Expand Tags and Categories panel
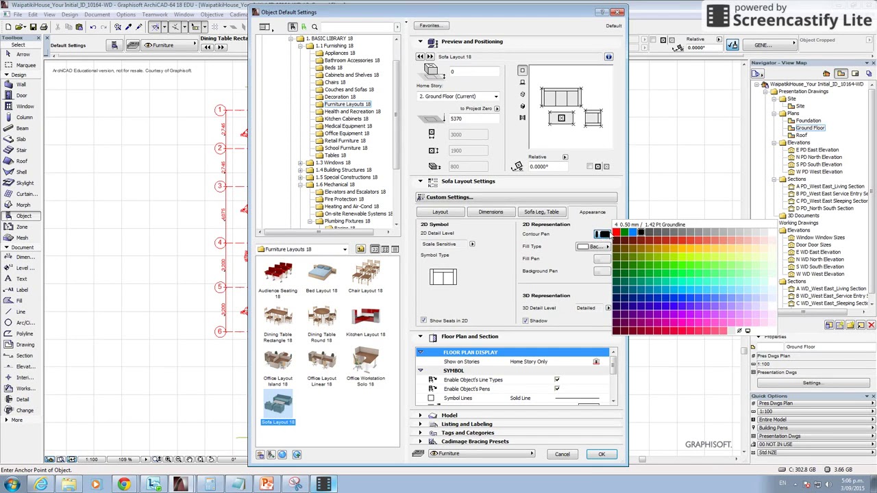The width and height of the screenshot is (877, 493). [420, 433]
